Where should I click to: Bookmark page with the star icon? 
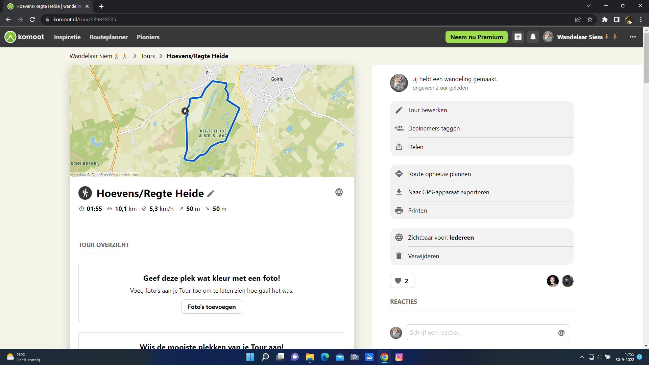click(x=590, y=20)
